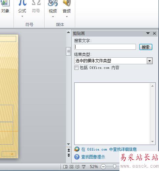Viewport: 159px width, 171px height.
Task: Click results list scroll down arrow
Action: click(152, 141)
